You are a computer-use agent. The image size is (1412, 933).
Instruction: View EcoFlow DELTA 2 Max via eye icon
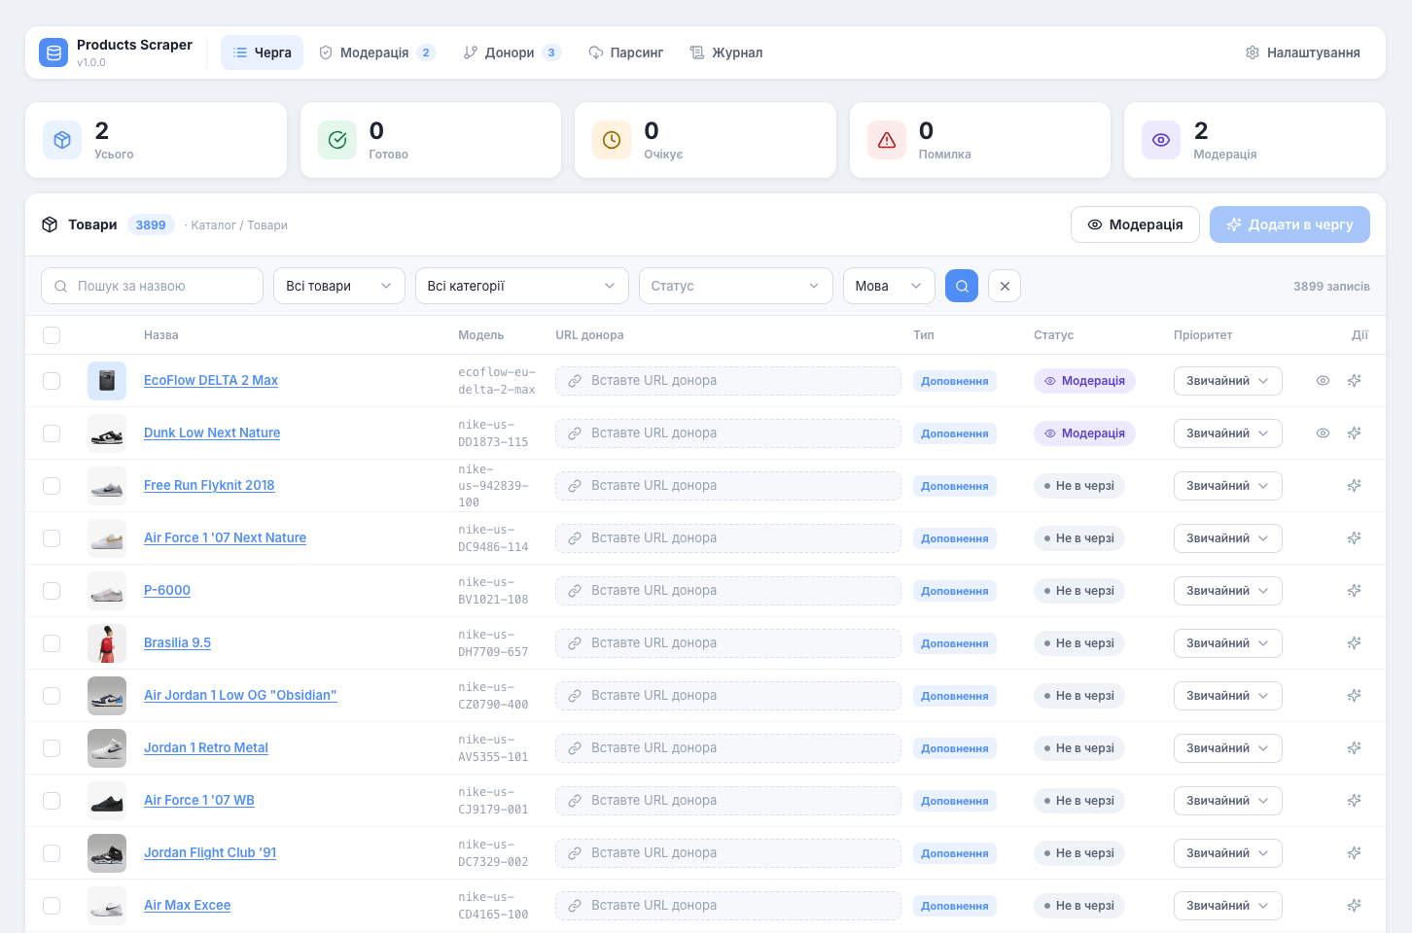1323,381
